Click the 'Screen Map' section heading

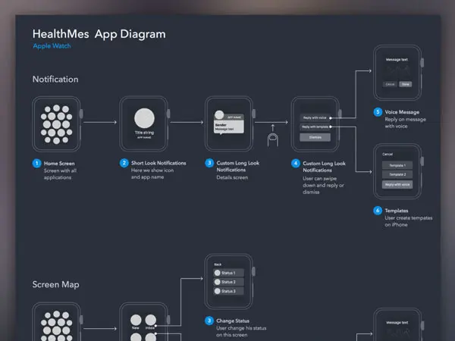click(55, 284)
